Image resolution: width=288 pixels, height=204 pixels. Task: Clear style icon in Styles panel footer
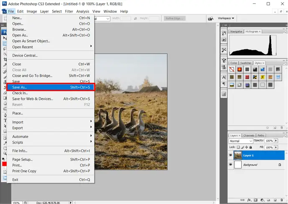(x=268, y=127)
